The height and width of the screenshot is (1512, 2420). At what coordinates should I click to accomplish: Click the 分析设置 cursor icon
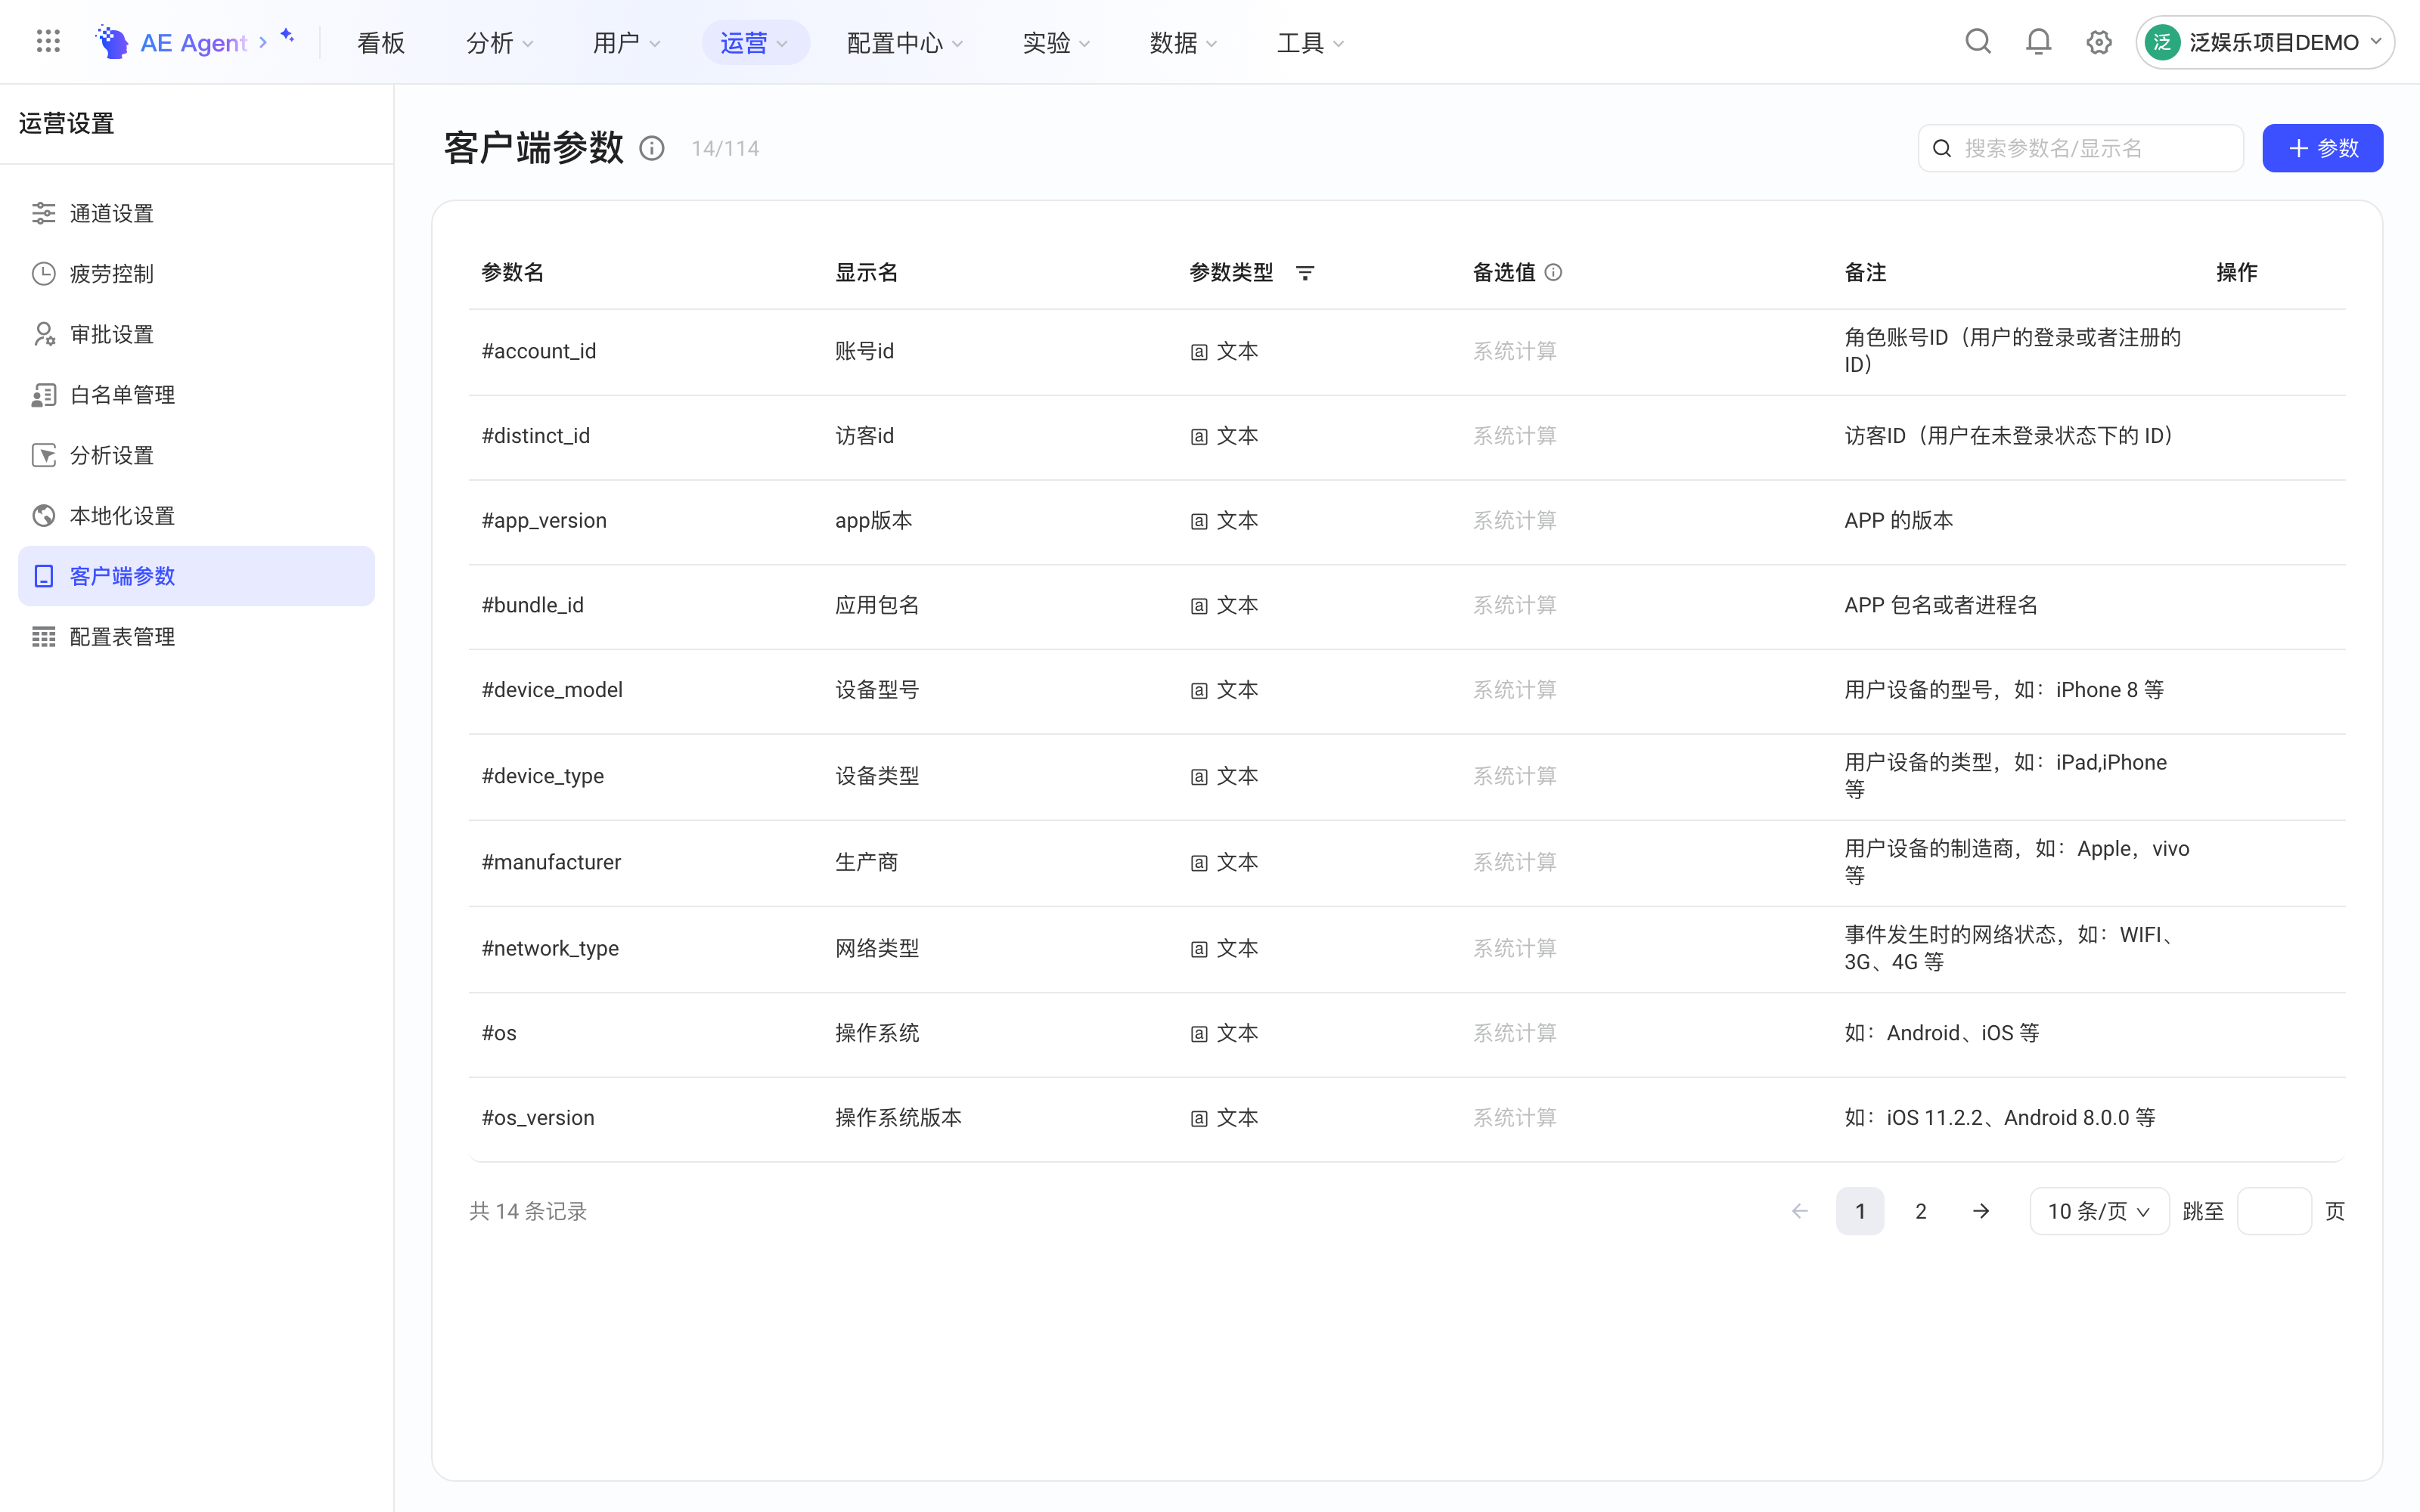tap(43, 455)
